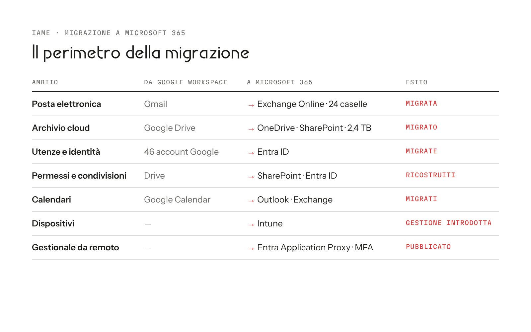The image size is (531, 332).
Task: Click the 'A MICROSOFT 365' column header
Action: pyautogui.click(x=280, y=82)
